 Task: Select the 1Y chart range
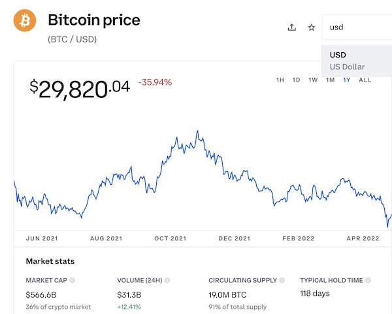(347, 80)
